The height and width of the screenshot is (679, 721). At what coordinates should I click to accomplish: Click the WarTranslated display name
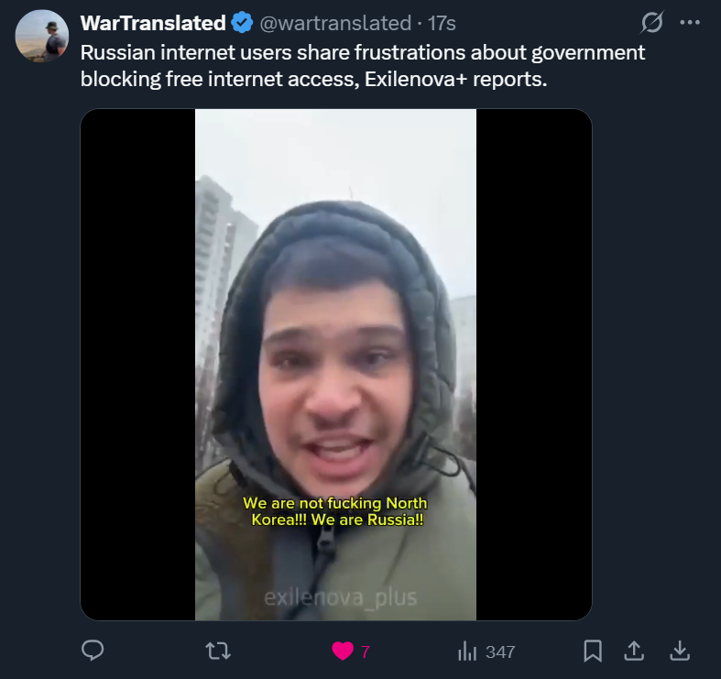(153, 23)
